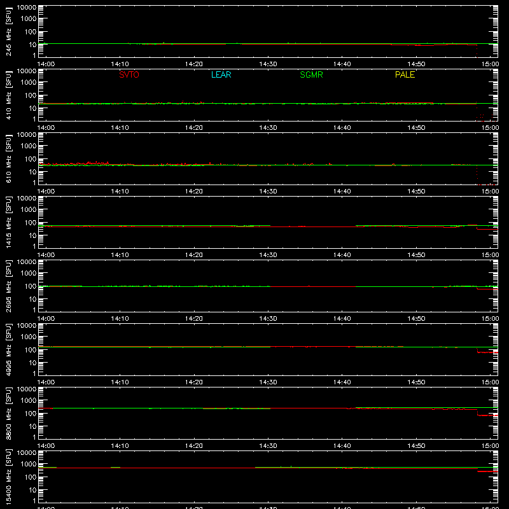The image size is (509, 509).
Task: Click 15:00 under the 610 MHz panel
Action: point(490,192)
